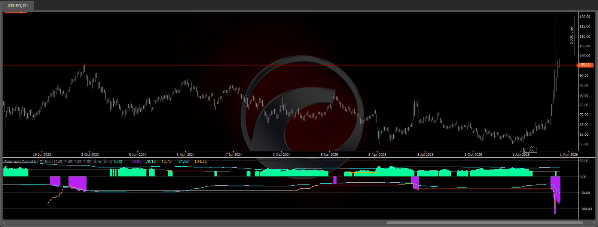Click the 120.00 level on the price axis
Viewport: 598px width, 227px height.
[x=585, y=17]
